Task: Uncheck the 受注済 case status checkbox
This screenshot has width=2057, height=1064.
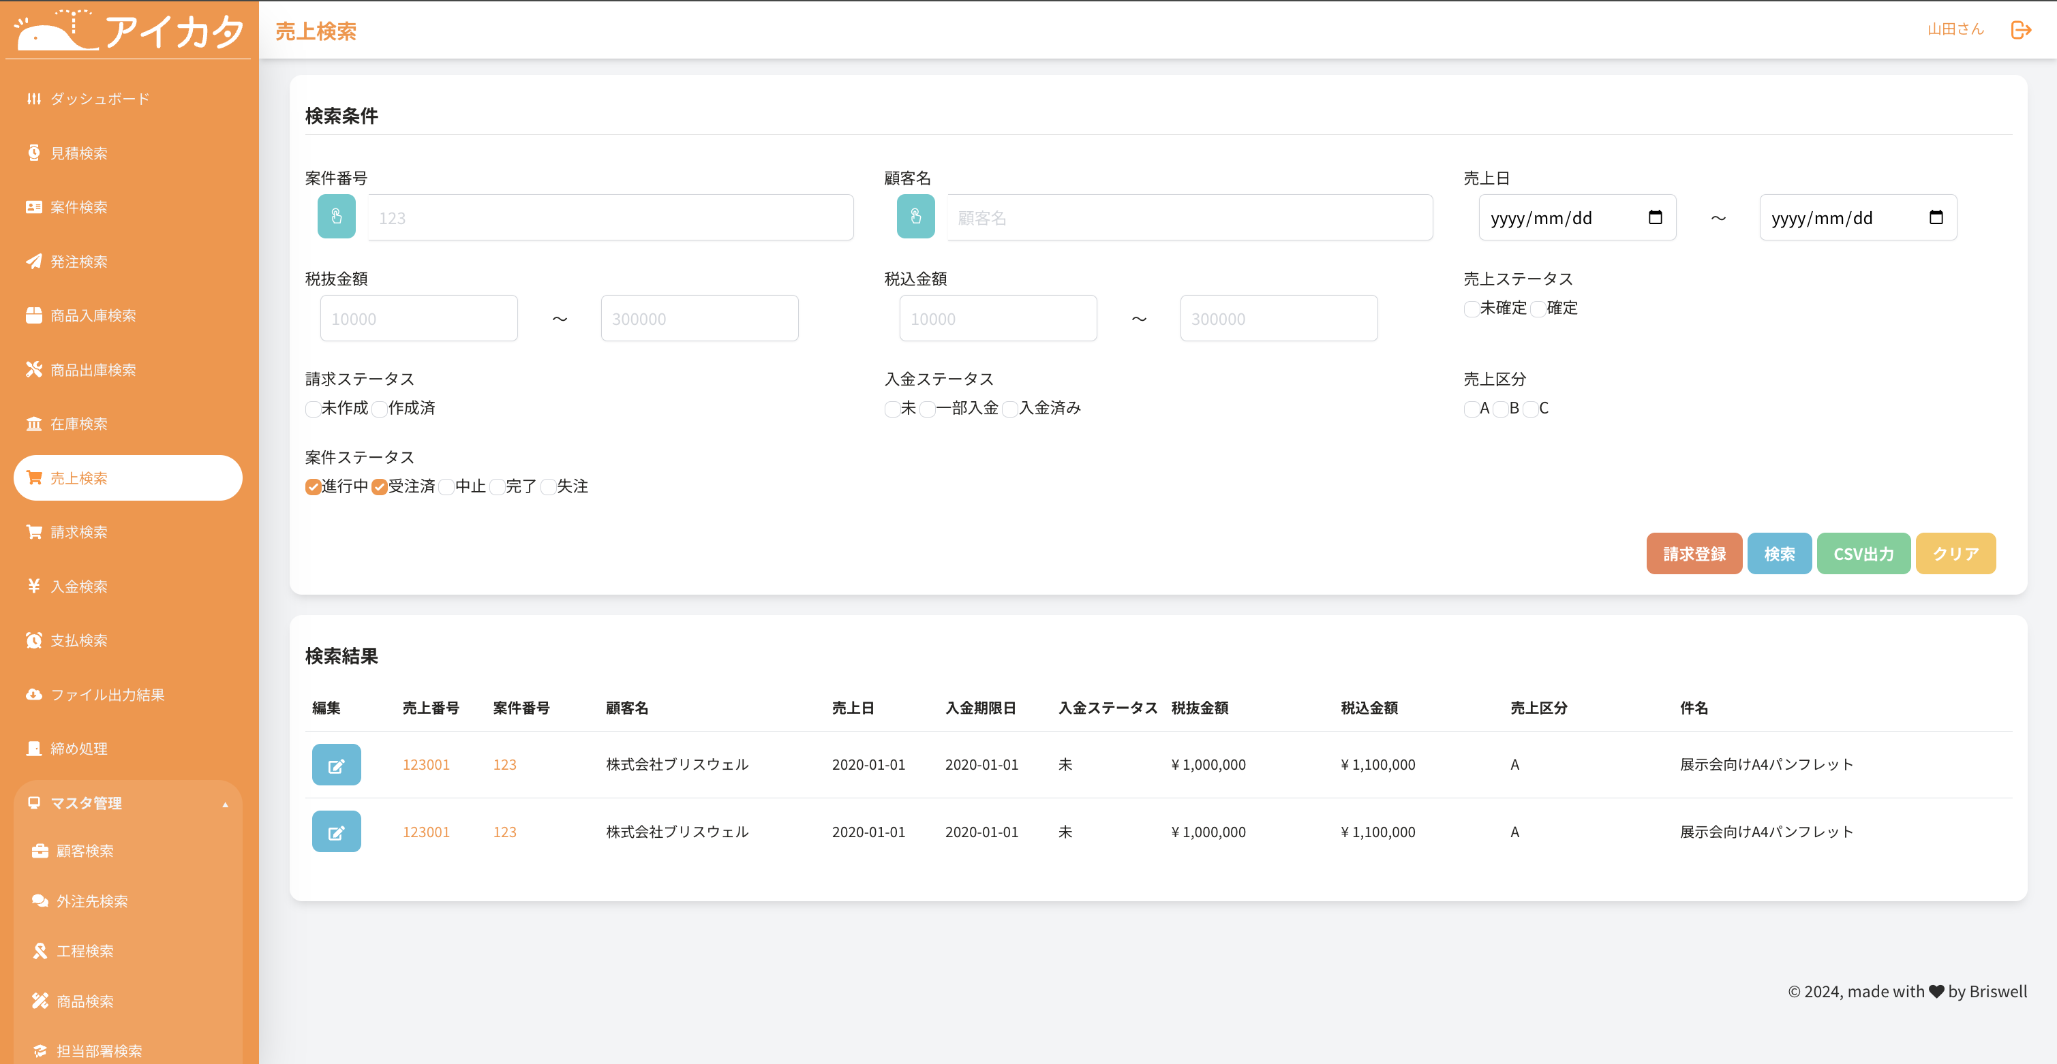Action: [380, 488]
